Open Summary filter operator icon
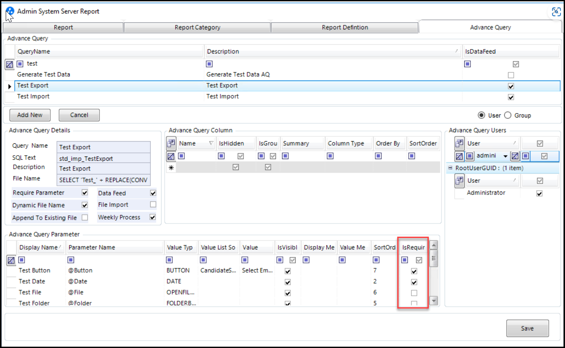The height and width of the screenshot is (348, 565). [286, 156]
